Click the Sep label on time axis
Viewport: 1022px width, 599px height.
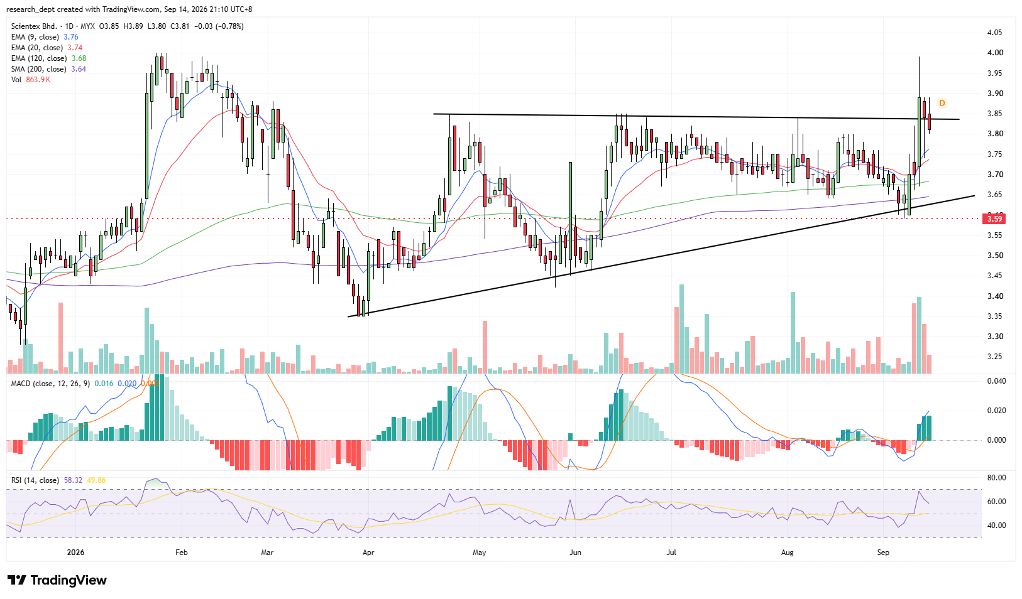(x=883, y=553)
